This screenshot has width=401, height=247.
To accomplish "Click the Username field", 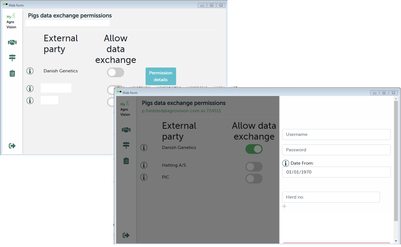I will (x=336, y=134).
